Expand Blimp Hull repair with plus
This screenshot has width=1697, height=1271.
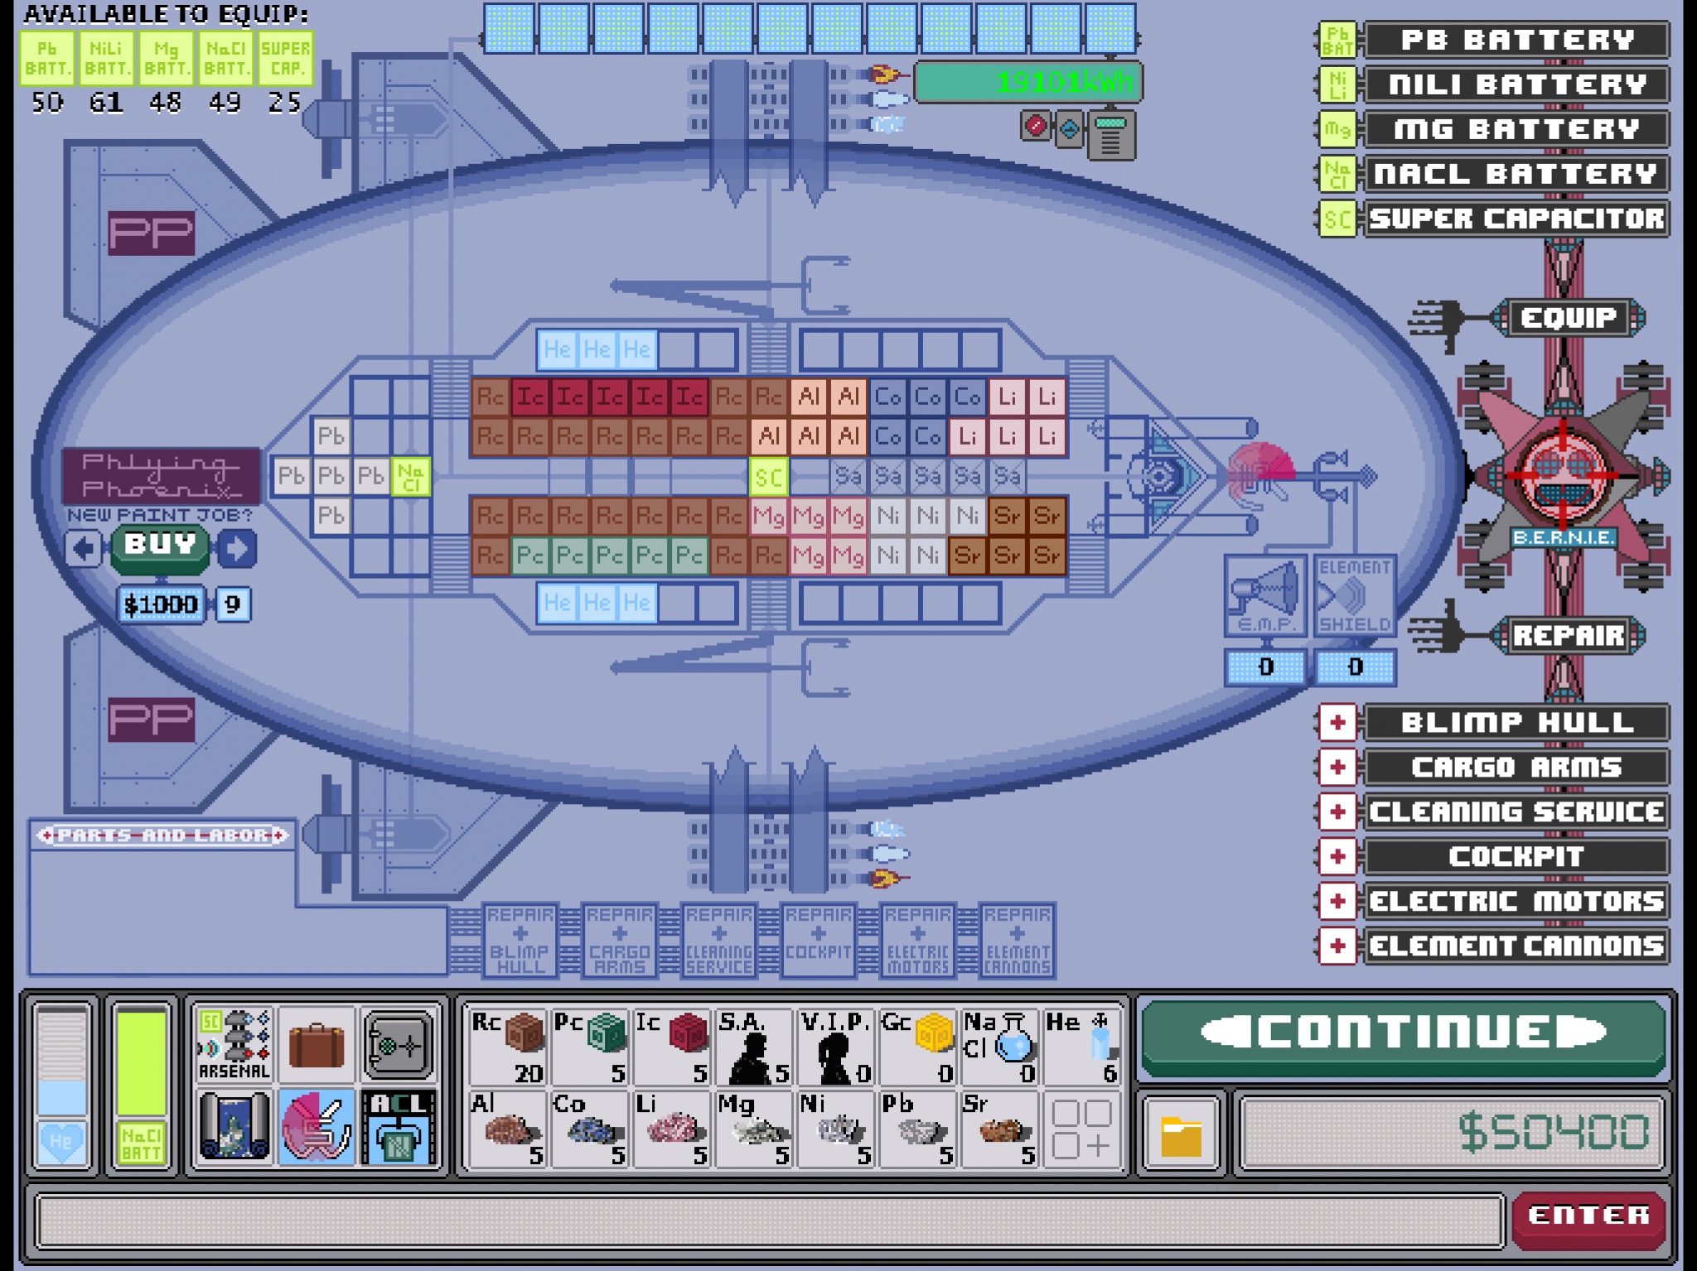(x=1337, y=723)
